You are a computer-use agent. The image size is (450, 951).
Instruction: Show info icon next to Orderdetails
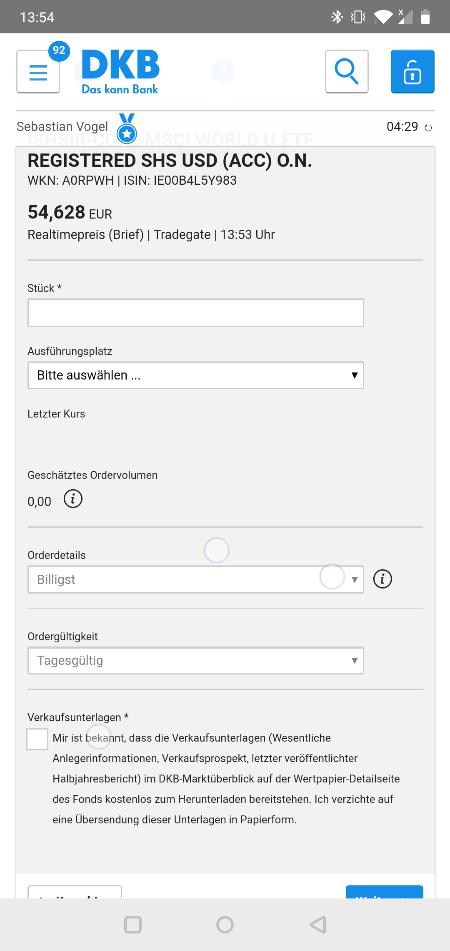pyautogui.click(x=382, y=579)
